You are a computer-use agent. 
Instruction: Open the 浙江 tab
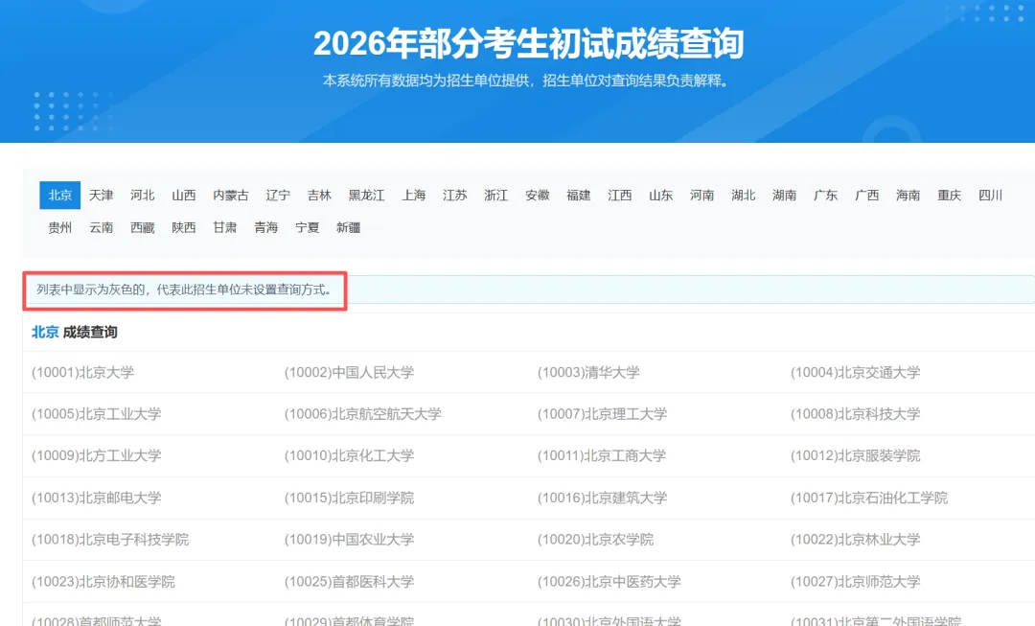[495, 196]
